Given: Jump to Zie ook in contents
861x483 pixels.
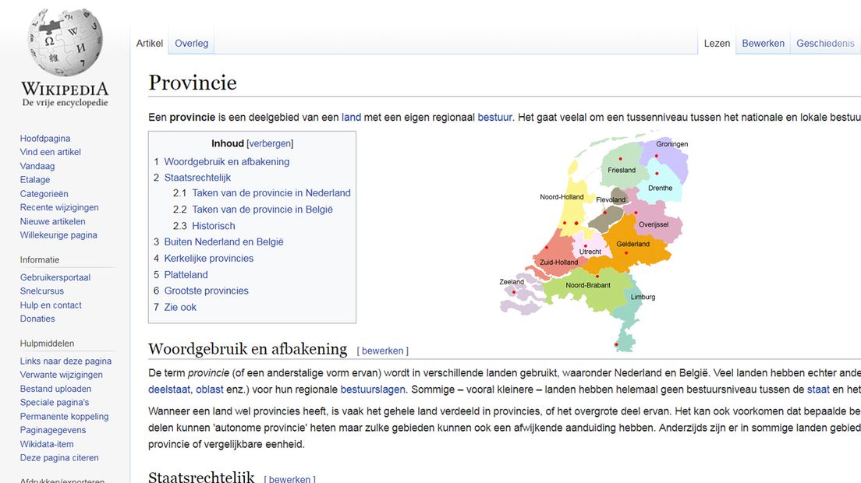Looking at the screenshot, I should coord(180,307).
